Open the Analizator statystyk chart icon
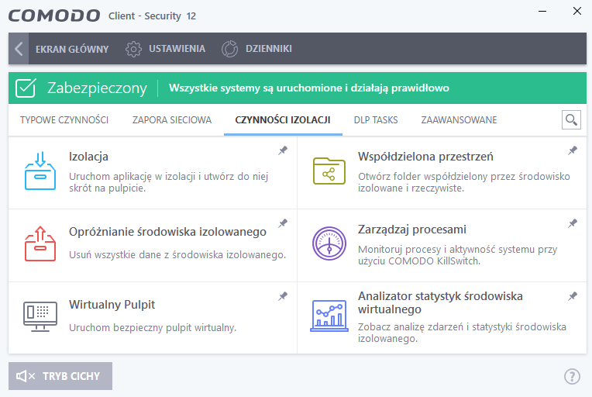The height and width of the screenshot is (397, 592). [x=329, y=316]
